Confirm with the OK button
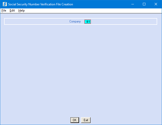The height and width of the screenshot is (125, 162). 75,120
